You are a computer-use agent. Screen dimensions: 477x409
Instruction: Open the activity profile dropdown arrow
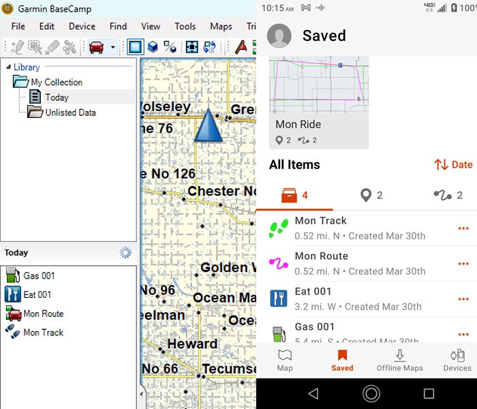click(113, 47)
